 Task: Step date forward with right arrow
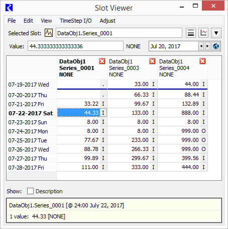point(207,46)
